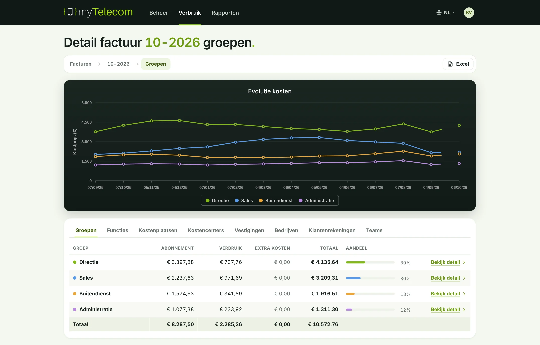540x345 pixels.
Task: Click grand total € 10.572,76
Action: coord(323,324)
